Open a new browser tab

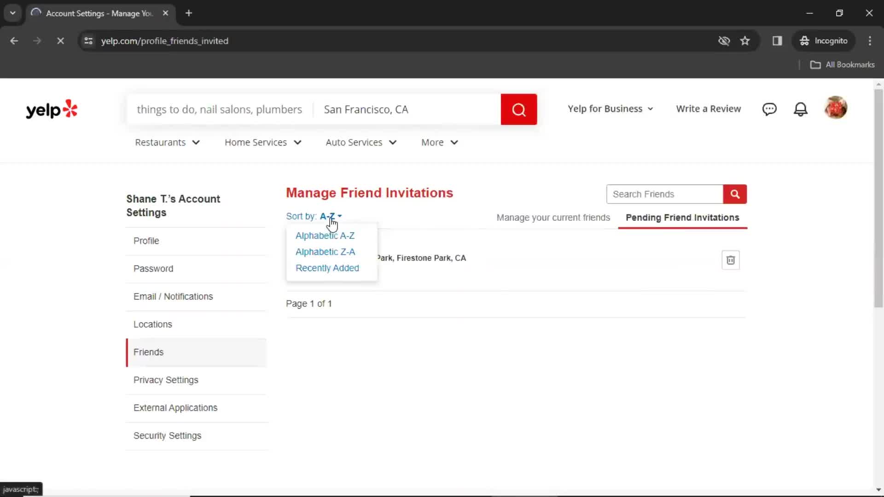[189, 13]
